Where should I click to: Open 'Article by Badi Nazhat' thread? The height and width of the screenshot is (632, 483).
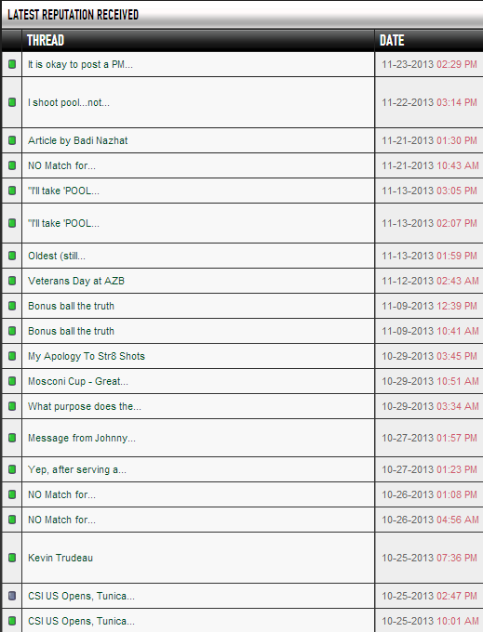pyautogui.click(x=78, y=140)
